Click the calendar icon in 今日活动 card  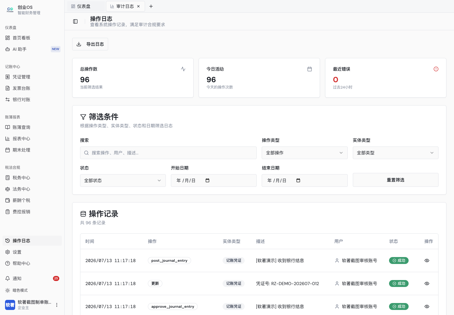coord(310,69)
